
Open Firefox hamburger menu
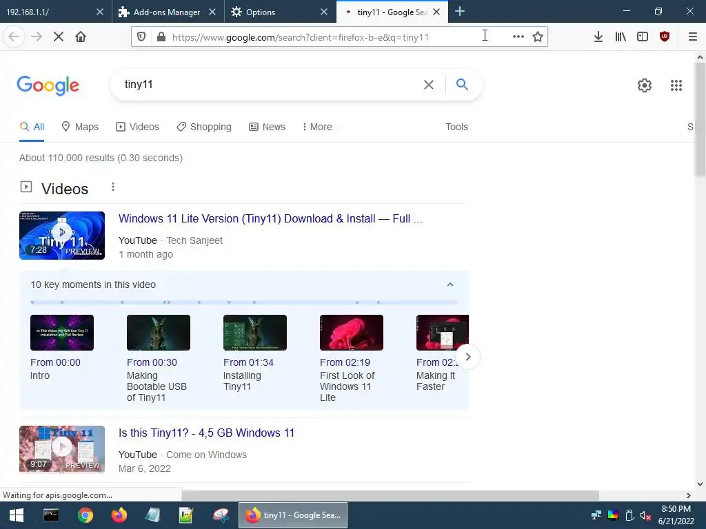(693, 37)
